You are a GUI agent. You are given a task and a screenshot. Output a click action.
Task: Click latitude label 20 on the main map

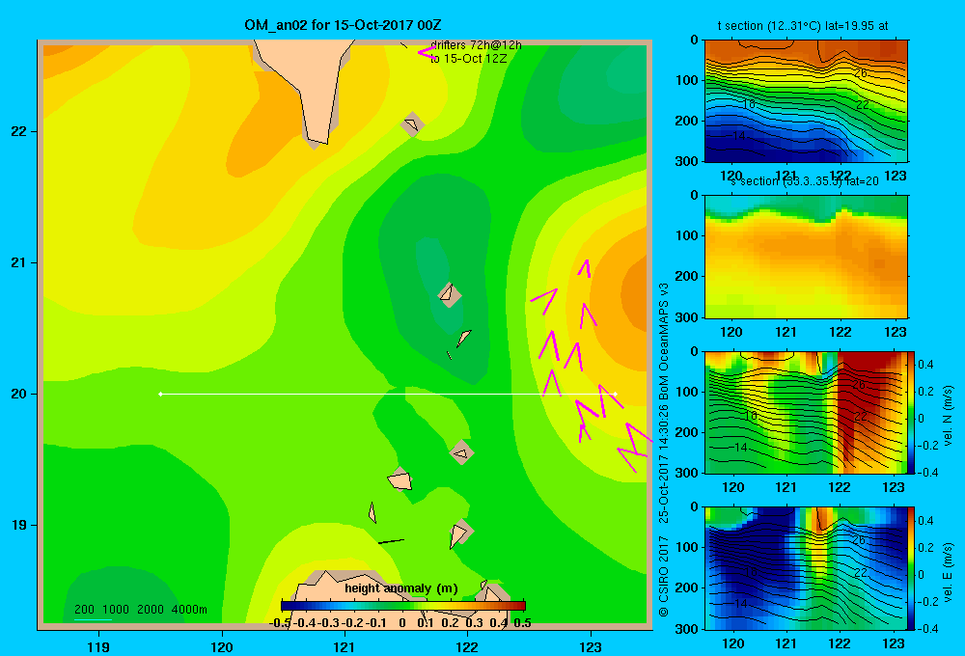19,394
